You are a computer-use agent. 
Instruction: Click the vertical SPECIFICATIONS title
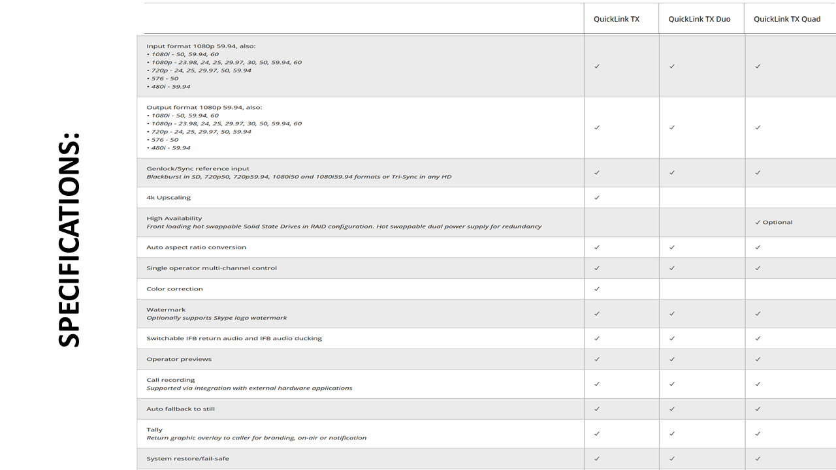[x=69, y=240]
